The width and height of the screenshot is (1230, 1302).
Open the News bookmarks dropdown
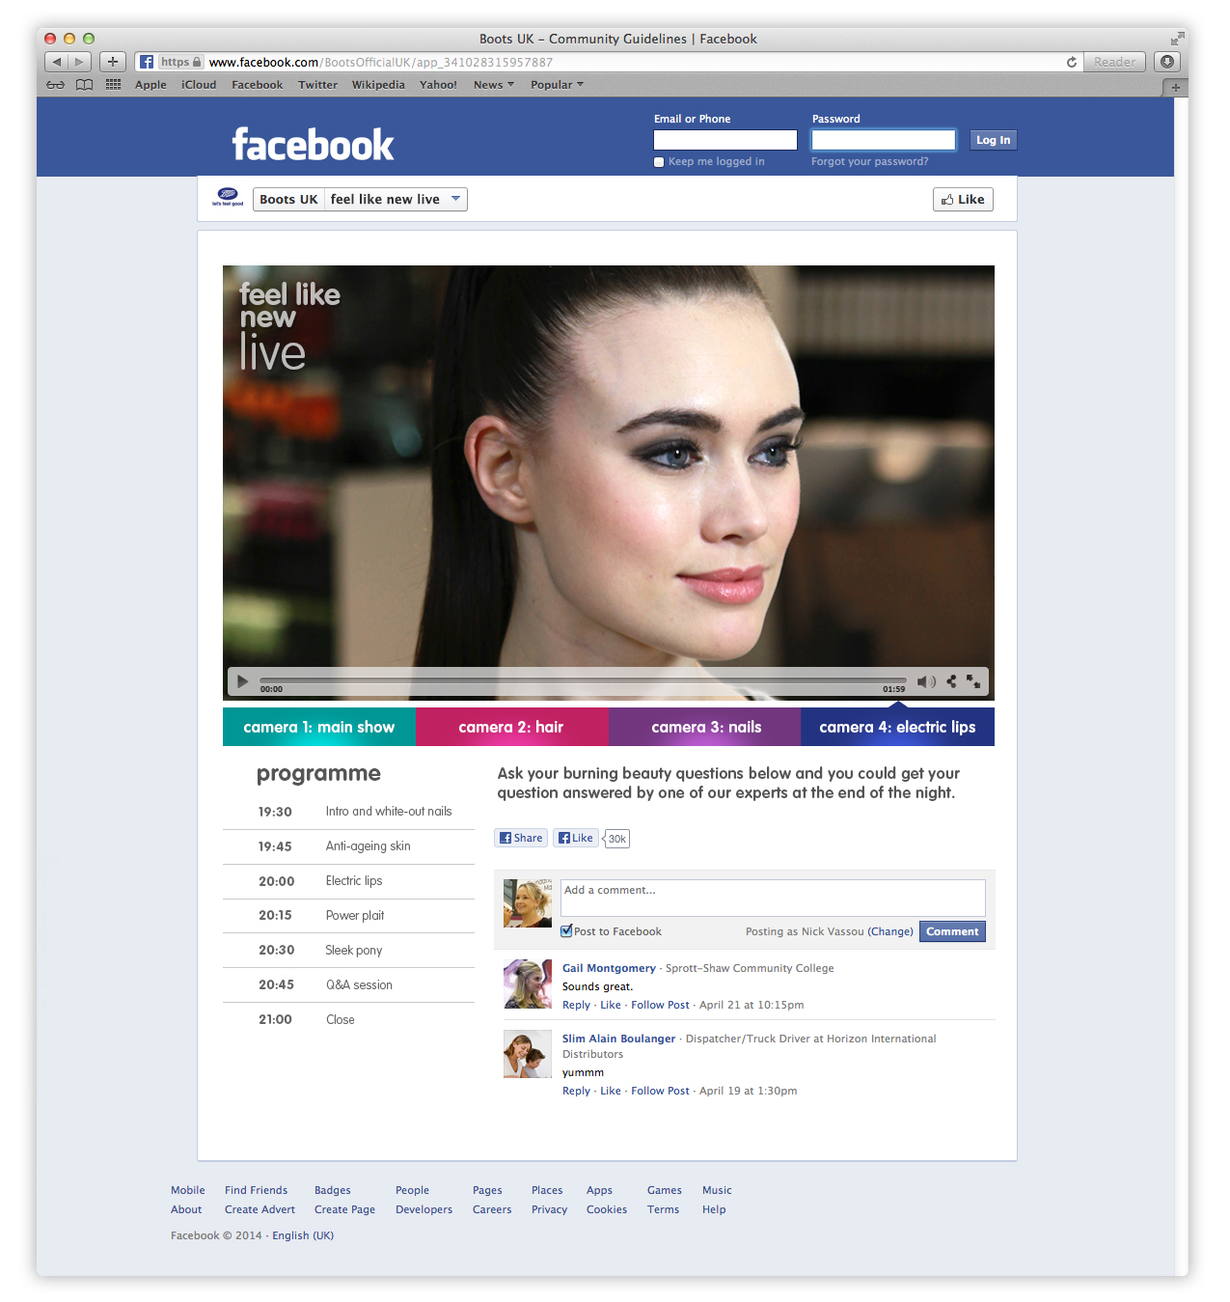(x=493, y=85)
